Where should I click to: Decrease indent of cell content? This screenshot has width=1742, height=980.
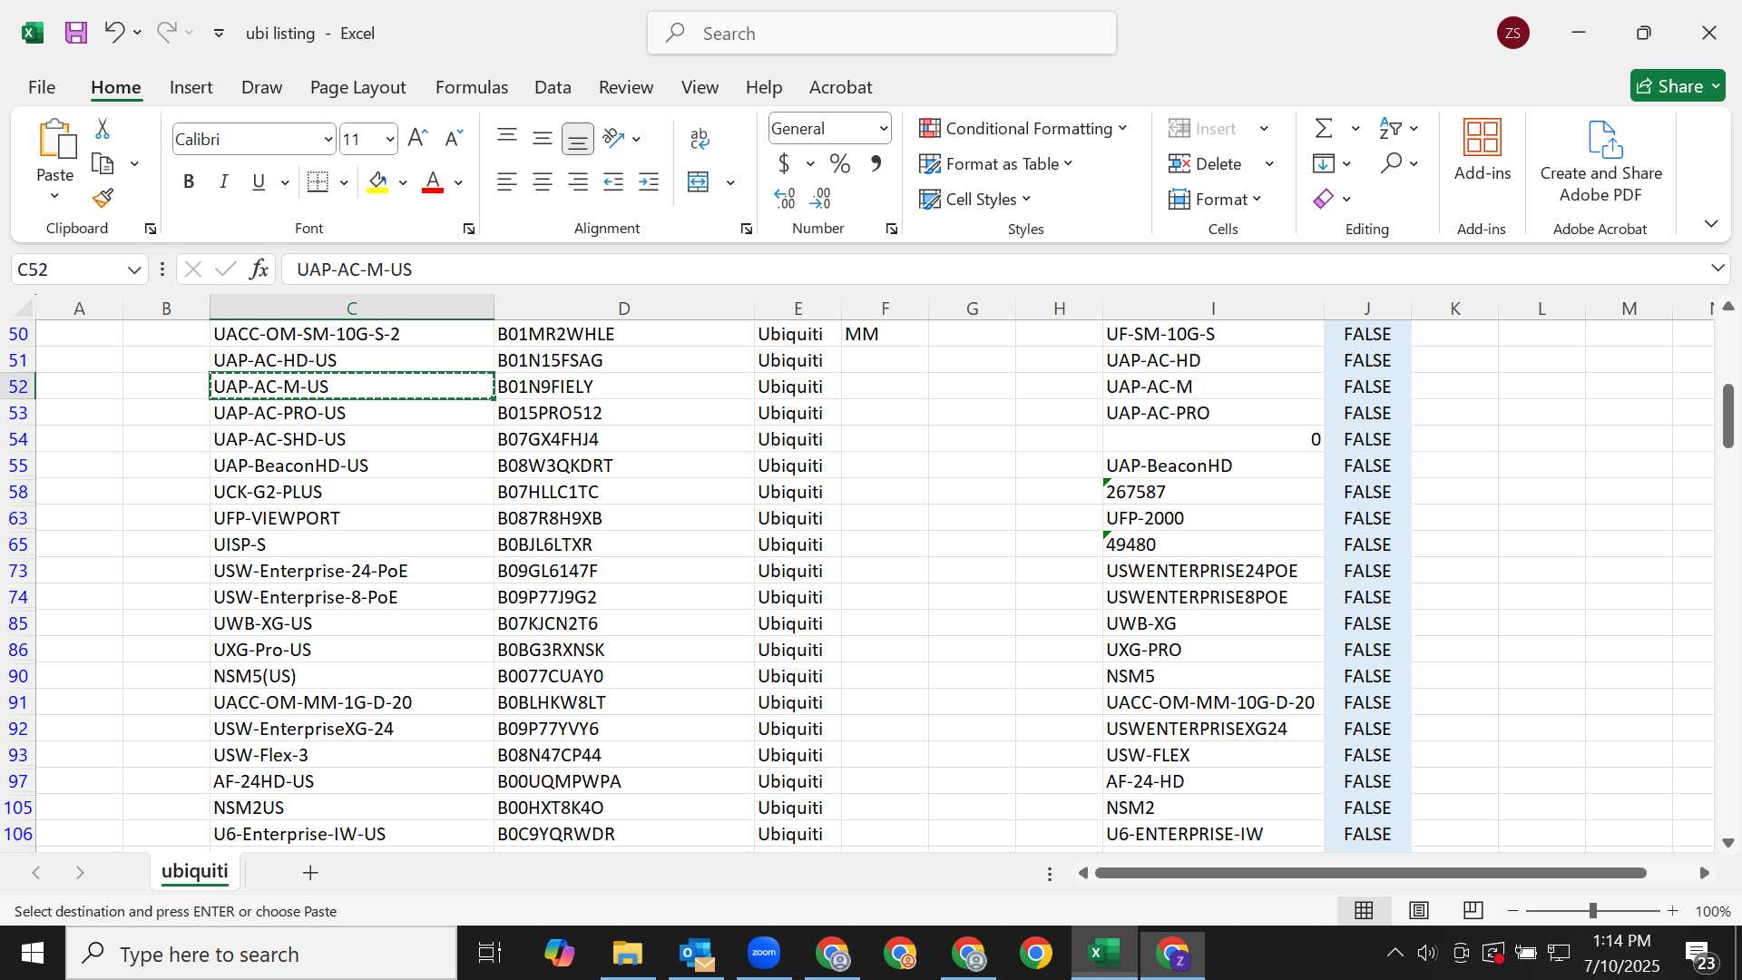click(x=613, y=181)
